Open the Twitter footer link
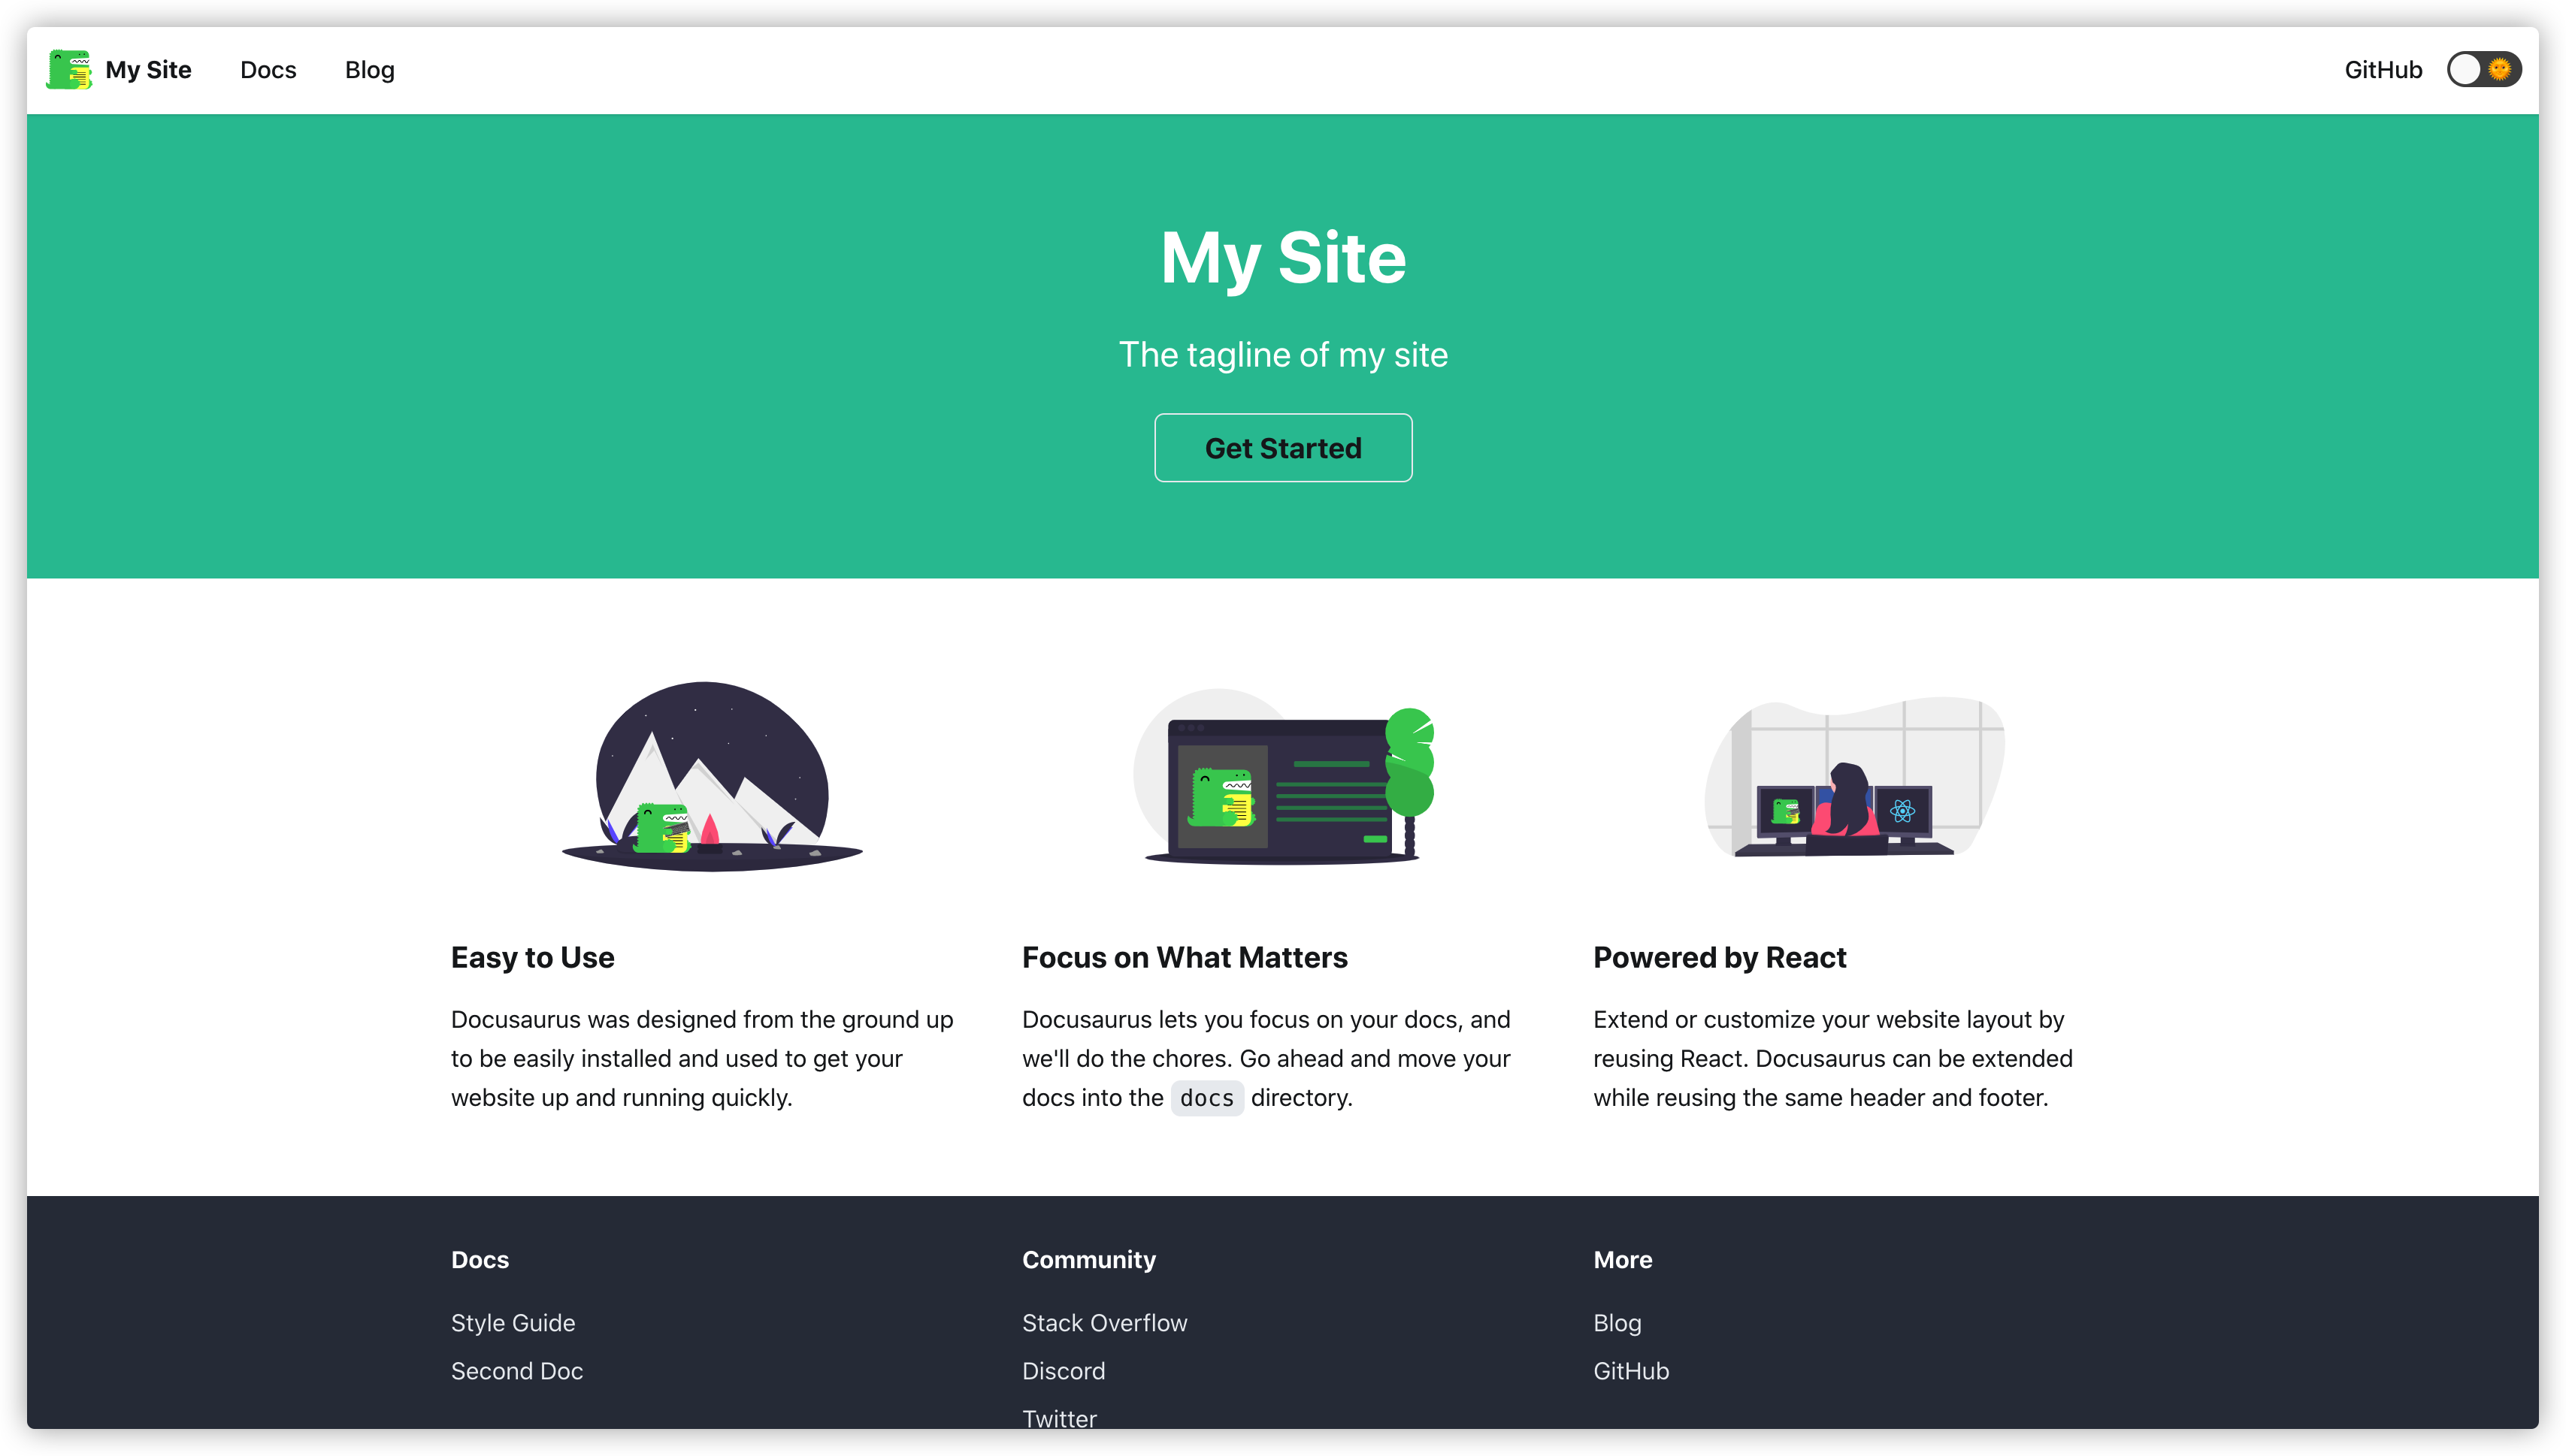2566x1456 pixels. click(x=1058, y=1418)
